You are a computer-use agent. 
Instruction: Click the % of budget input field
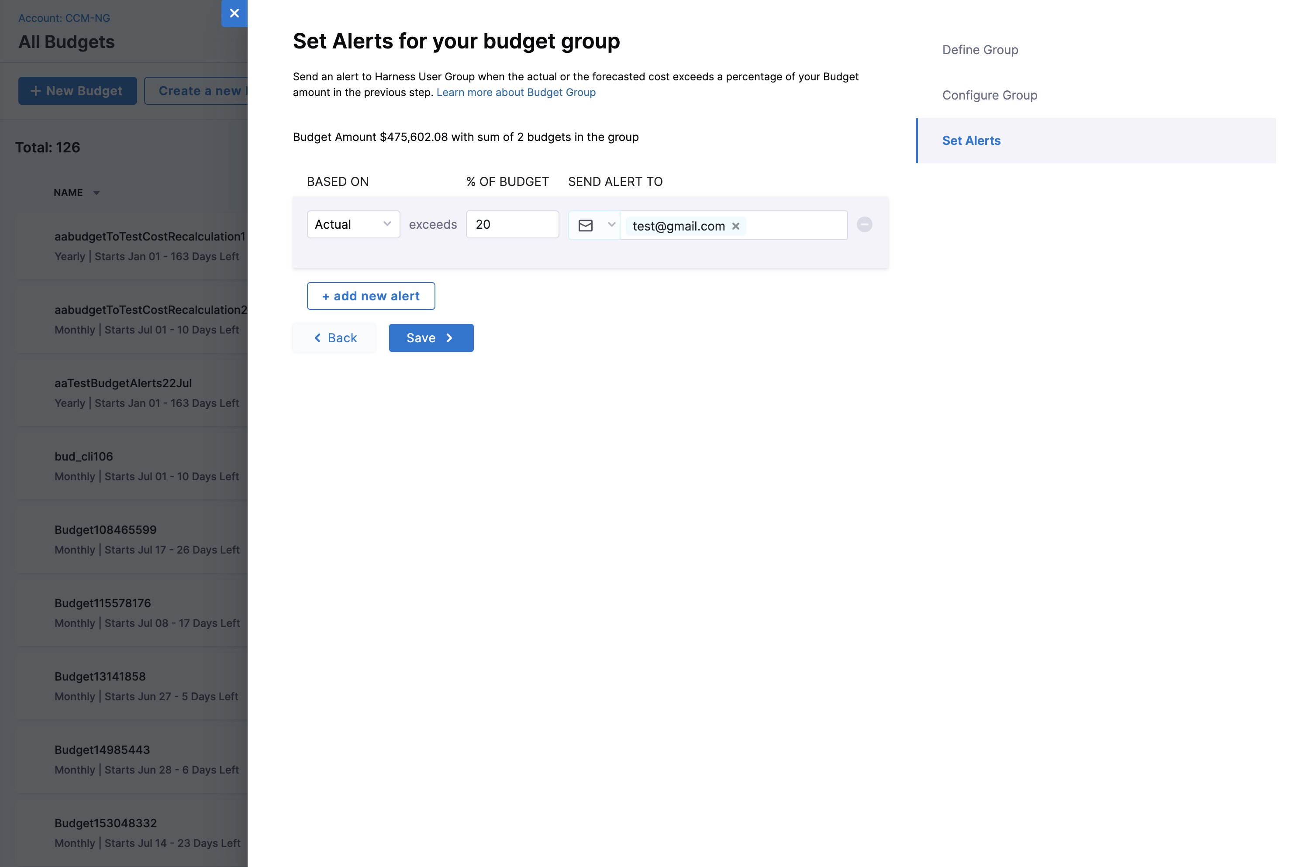512,224
